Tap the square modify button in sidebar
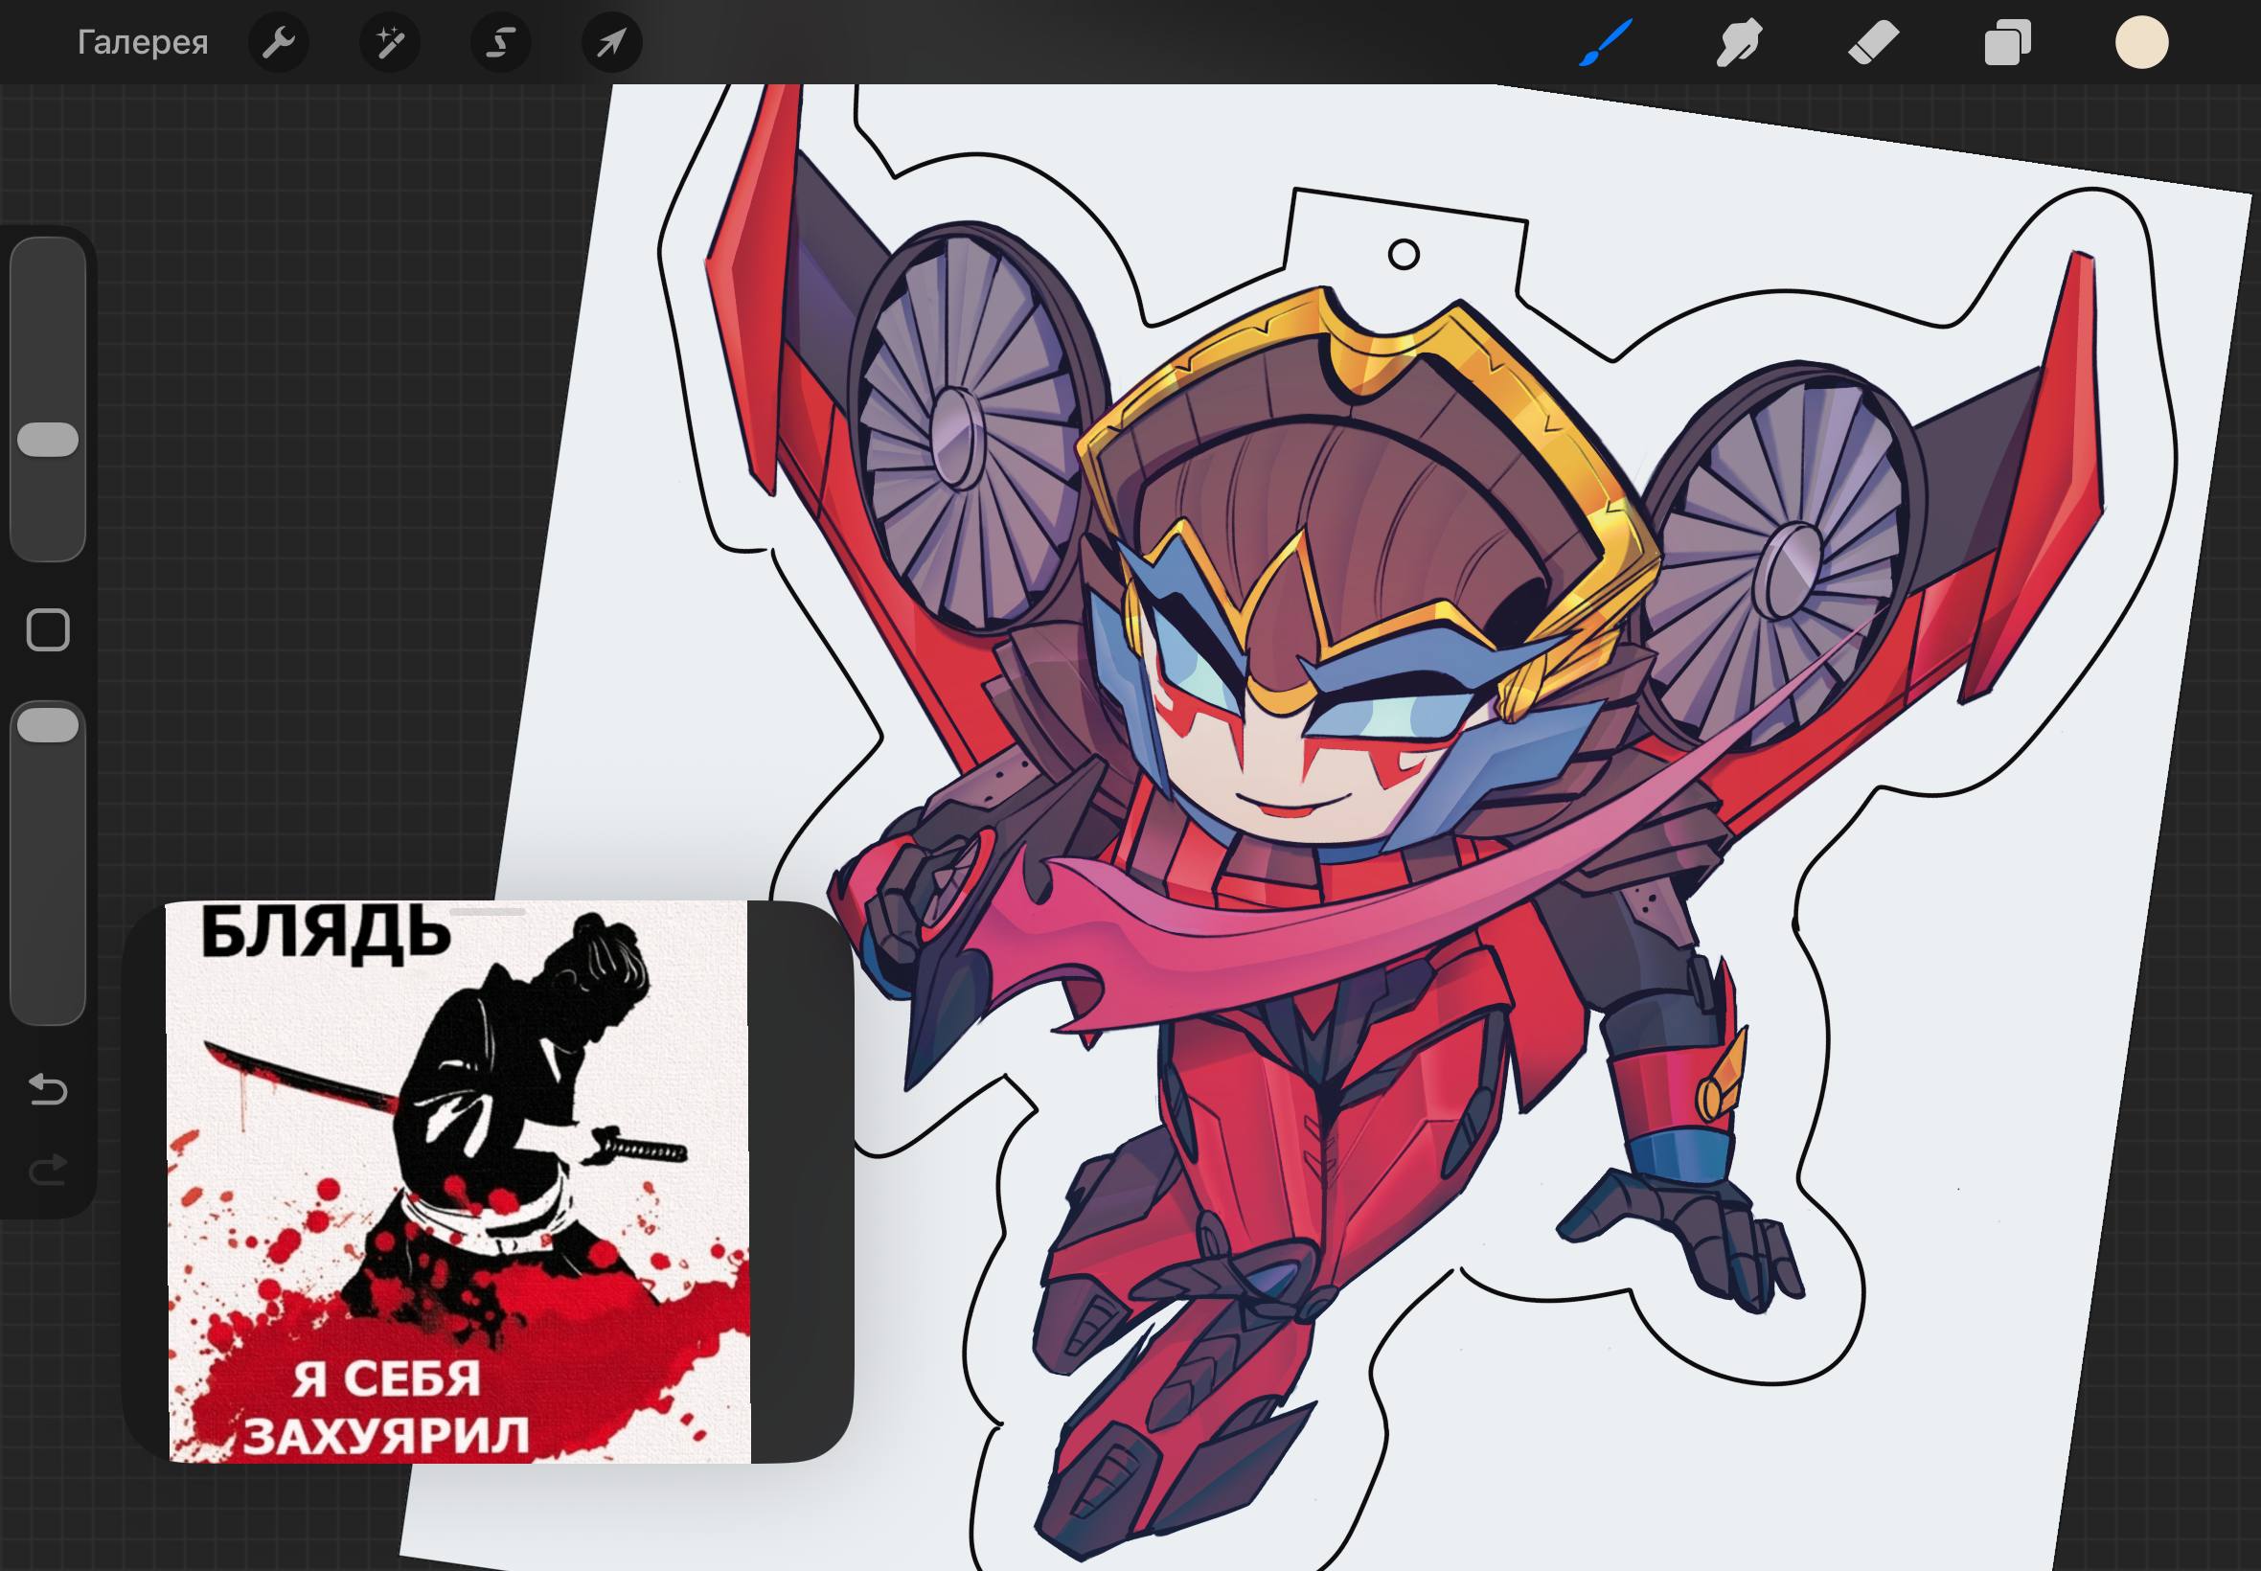Screen dimensions: 2261x1571 point(48,630)
